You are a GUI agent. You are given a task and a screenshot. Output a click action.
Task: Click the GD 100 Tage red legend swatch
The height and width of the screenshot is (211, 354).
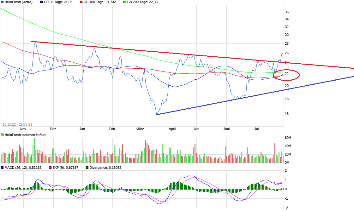click(81, 2)
